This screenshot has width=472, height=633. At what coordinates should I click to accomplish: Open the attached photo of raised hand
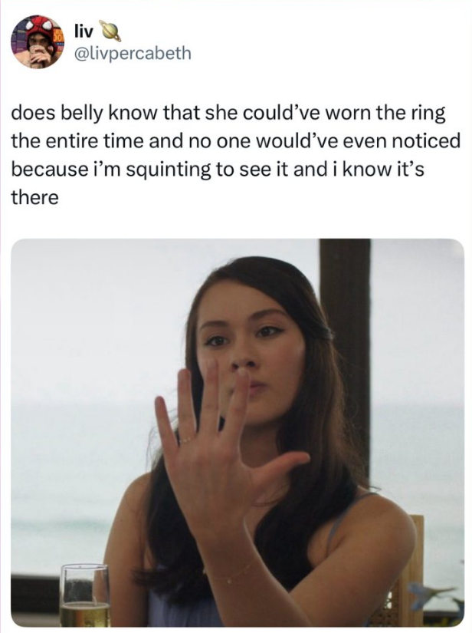point(238,433)
